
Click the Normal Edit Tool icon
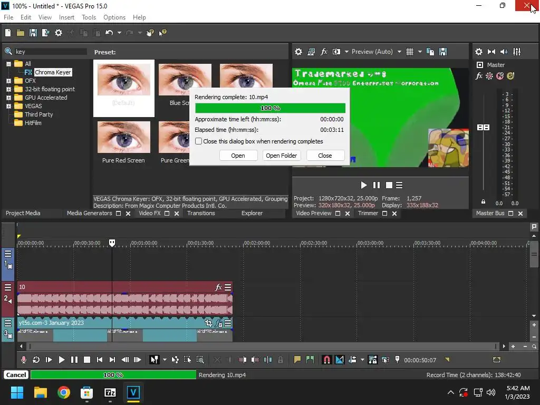(x=154, y=360)
